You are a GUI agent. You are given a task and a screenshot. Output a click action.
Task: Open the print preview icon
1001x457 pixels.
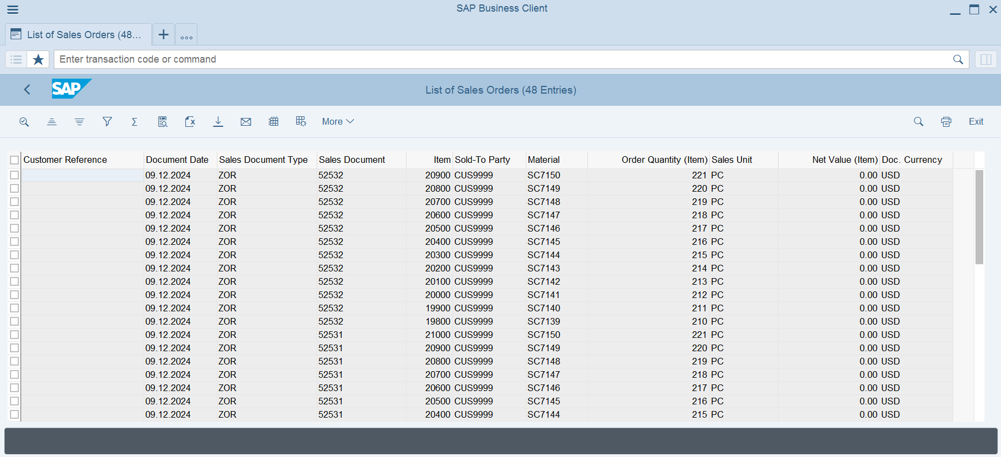pyautogui.click(x=162, y=122)
